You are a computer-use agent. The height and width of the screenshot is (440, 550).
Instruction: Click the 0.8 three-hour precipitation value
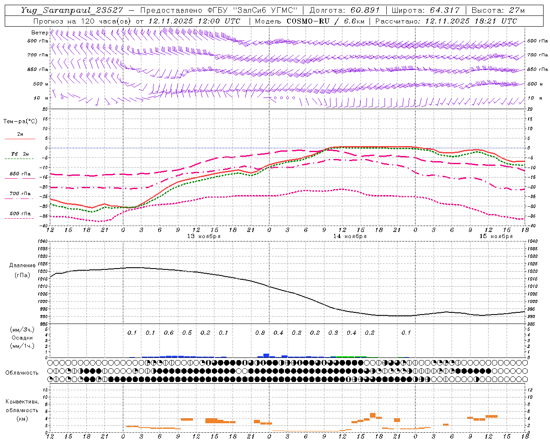260,333
